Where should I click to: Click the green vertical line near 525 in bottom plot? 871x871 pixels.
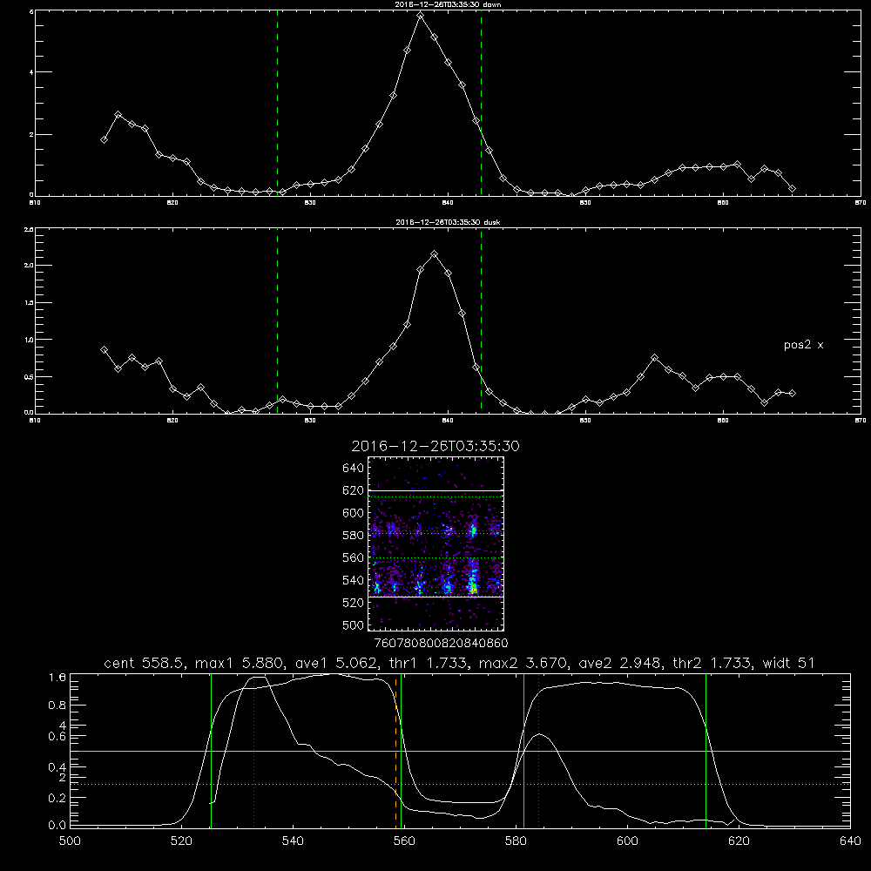coord(211,750)
